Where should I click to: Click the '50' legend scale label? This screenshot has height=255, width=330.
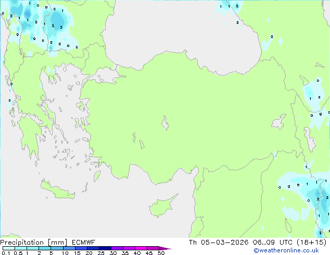click(161, 253)
